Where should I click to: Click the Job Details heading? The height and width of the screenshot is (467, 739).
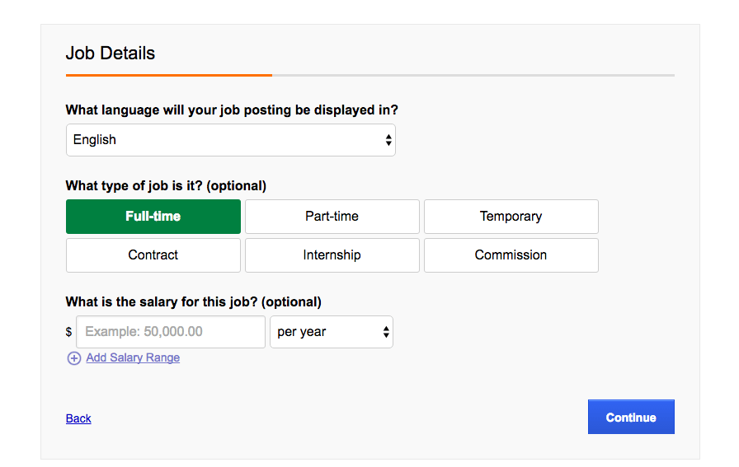coord(111,54)
